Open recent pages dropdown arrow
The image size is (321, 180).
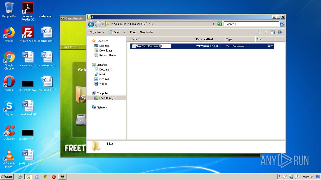tap(103, 24)
